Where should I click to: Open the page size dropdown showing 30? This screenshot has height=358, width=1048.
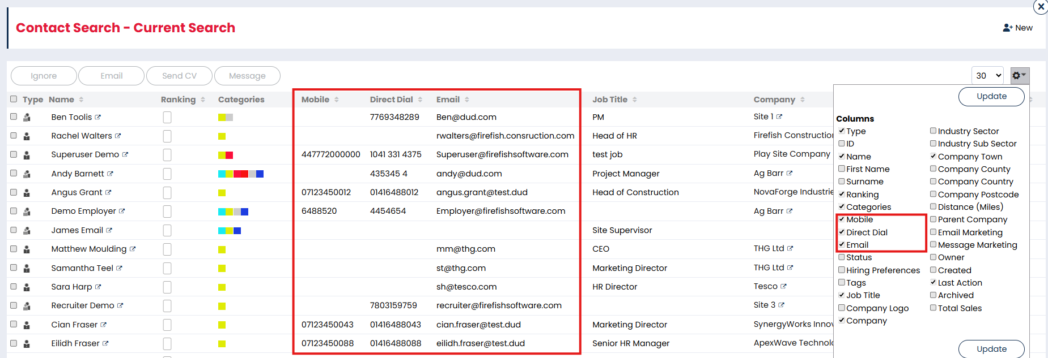point(988,76)
